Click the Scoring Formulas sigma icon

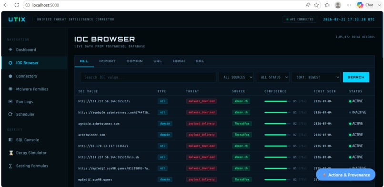pos(10,166)
